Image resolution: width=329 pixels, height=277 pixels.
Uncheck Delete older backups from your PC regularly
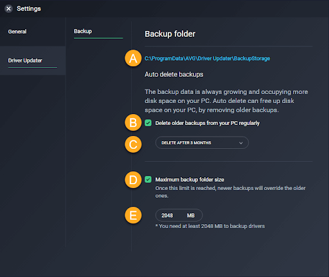pyautogui.click(x=148, y=123)
